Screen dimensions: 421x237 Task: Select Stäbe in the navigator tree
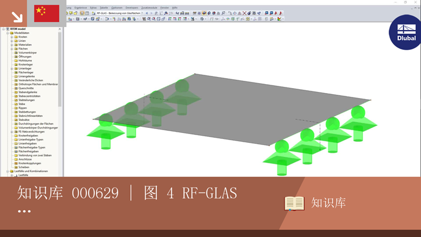coord(22,104)
